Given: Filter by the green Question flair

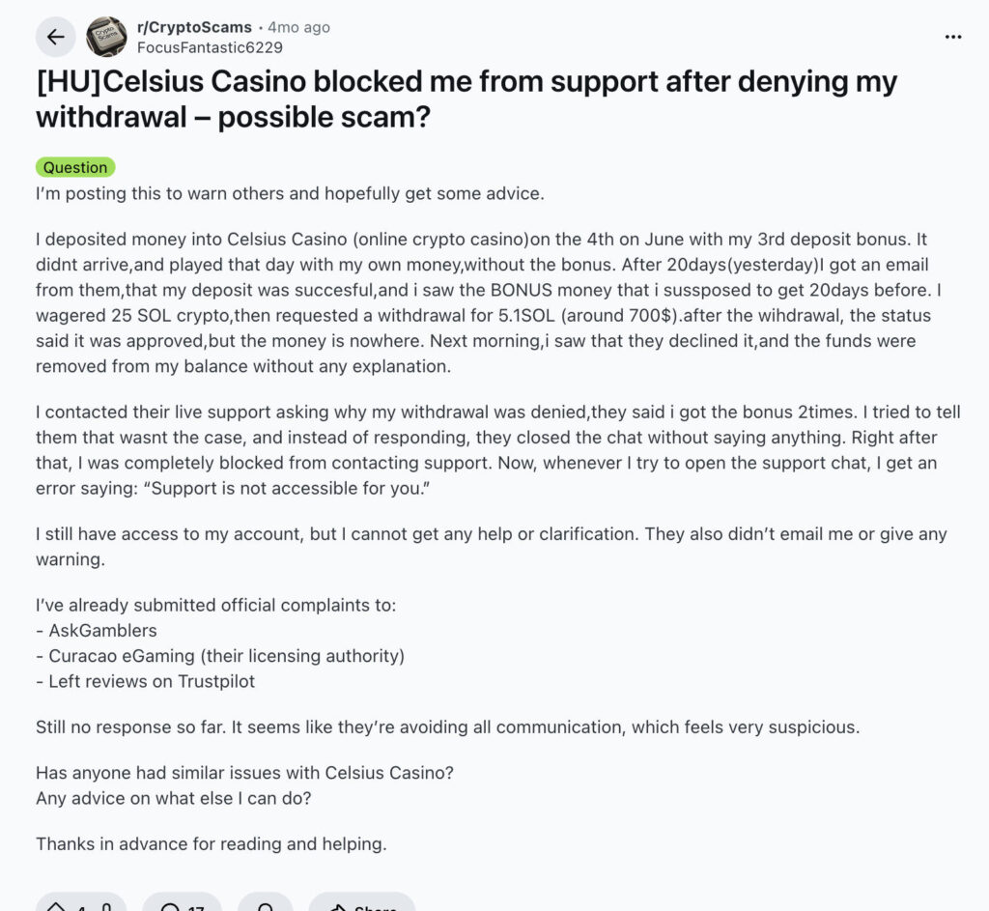Looking at the screenshot, I should [x=75, y=167].
